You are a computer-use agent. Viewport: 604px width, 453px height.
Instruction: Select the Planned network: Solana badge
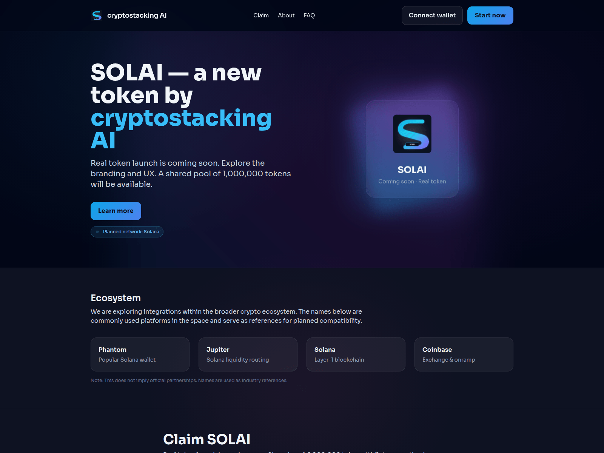click(x=127, y=232)
